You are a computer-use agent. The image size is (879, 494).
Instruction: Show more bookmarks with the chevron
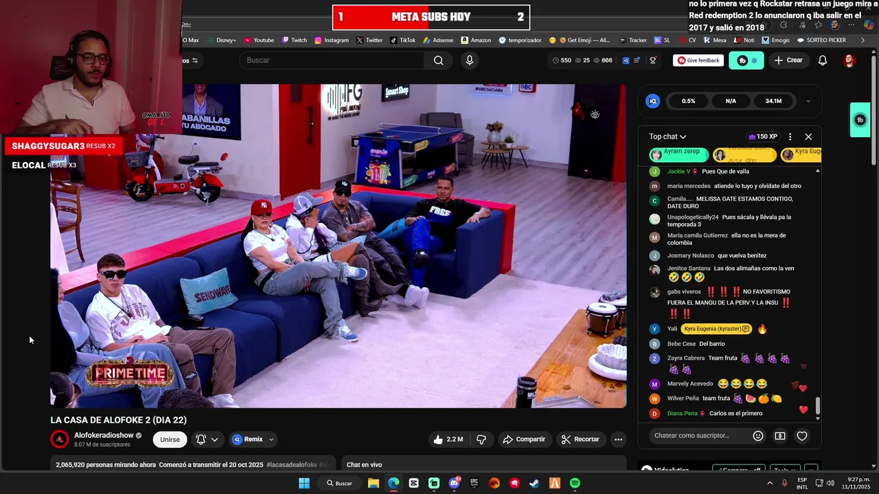863,40
